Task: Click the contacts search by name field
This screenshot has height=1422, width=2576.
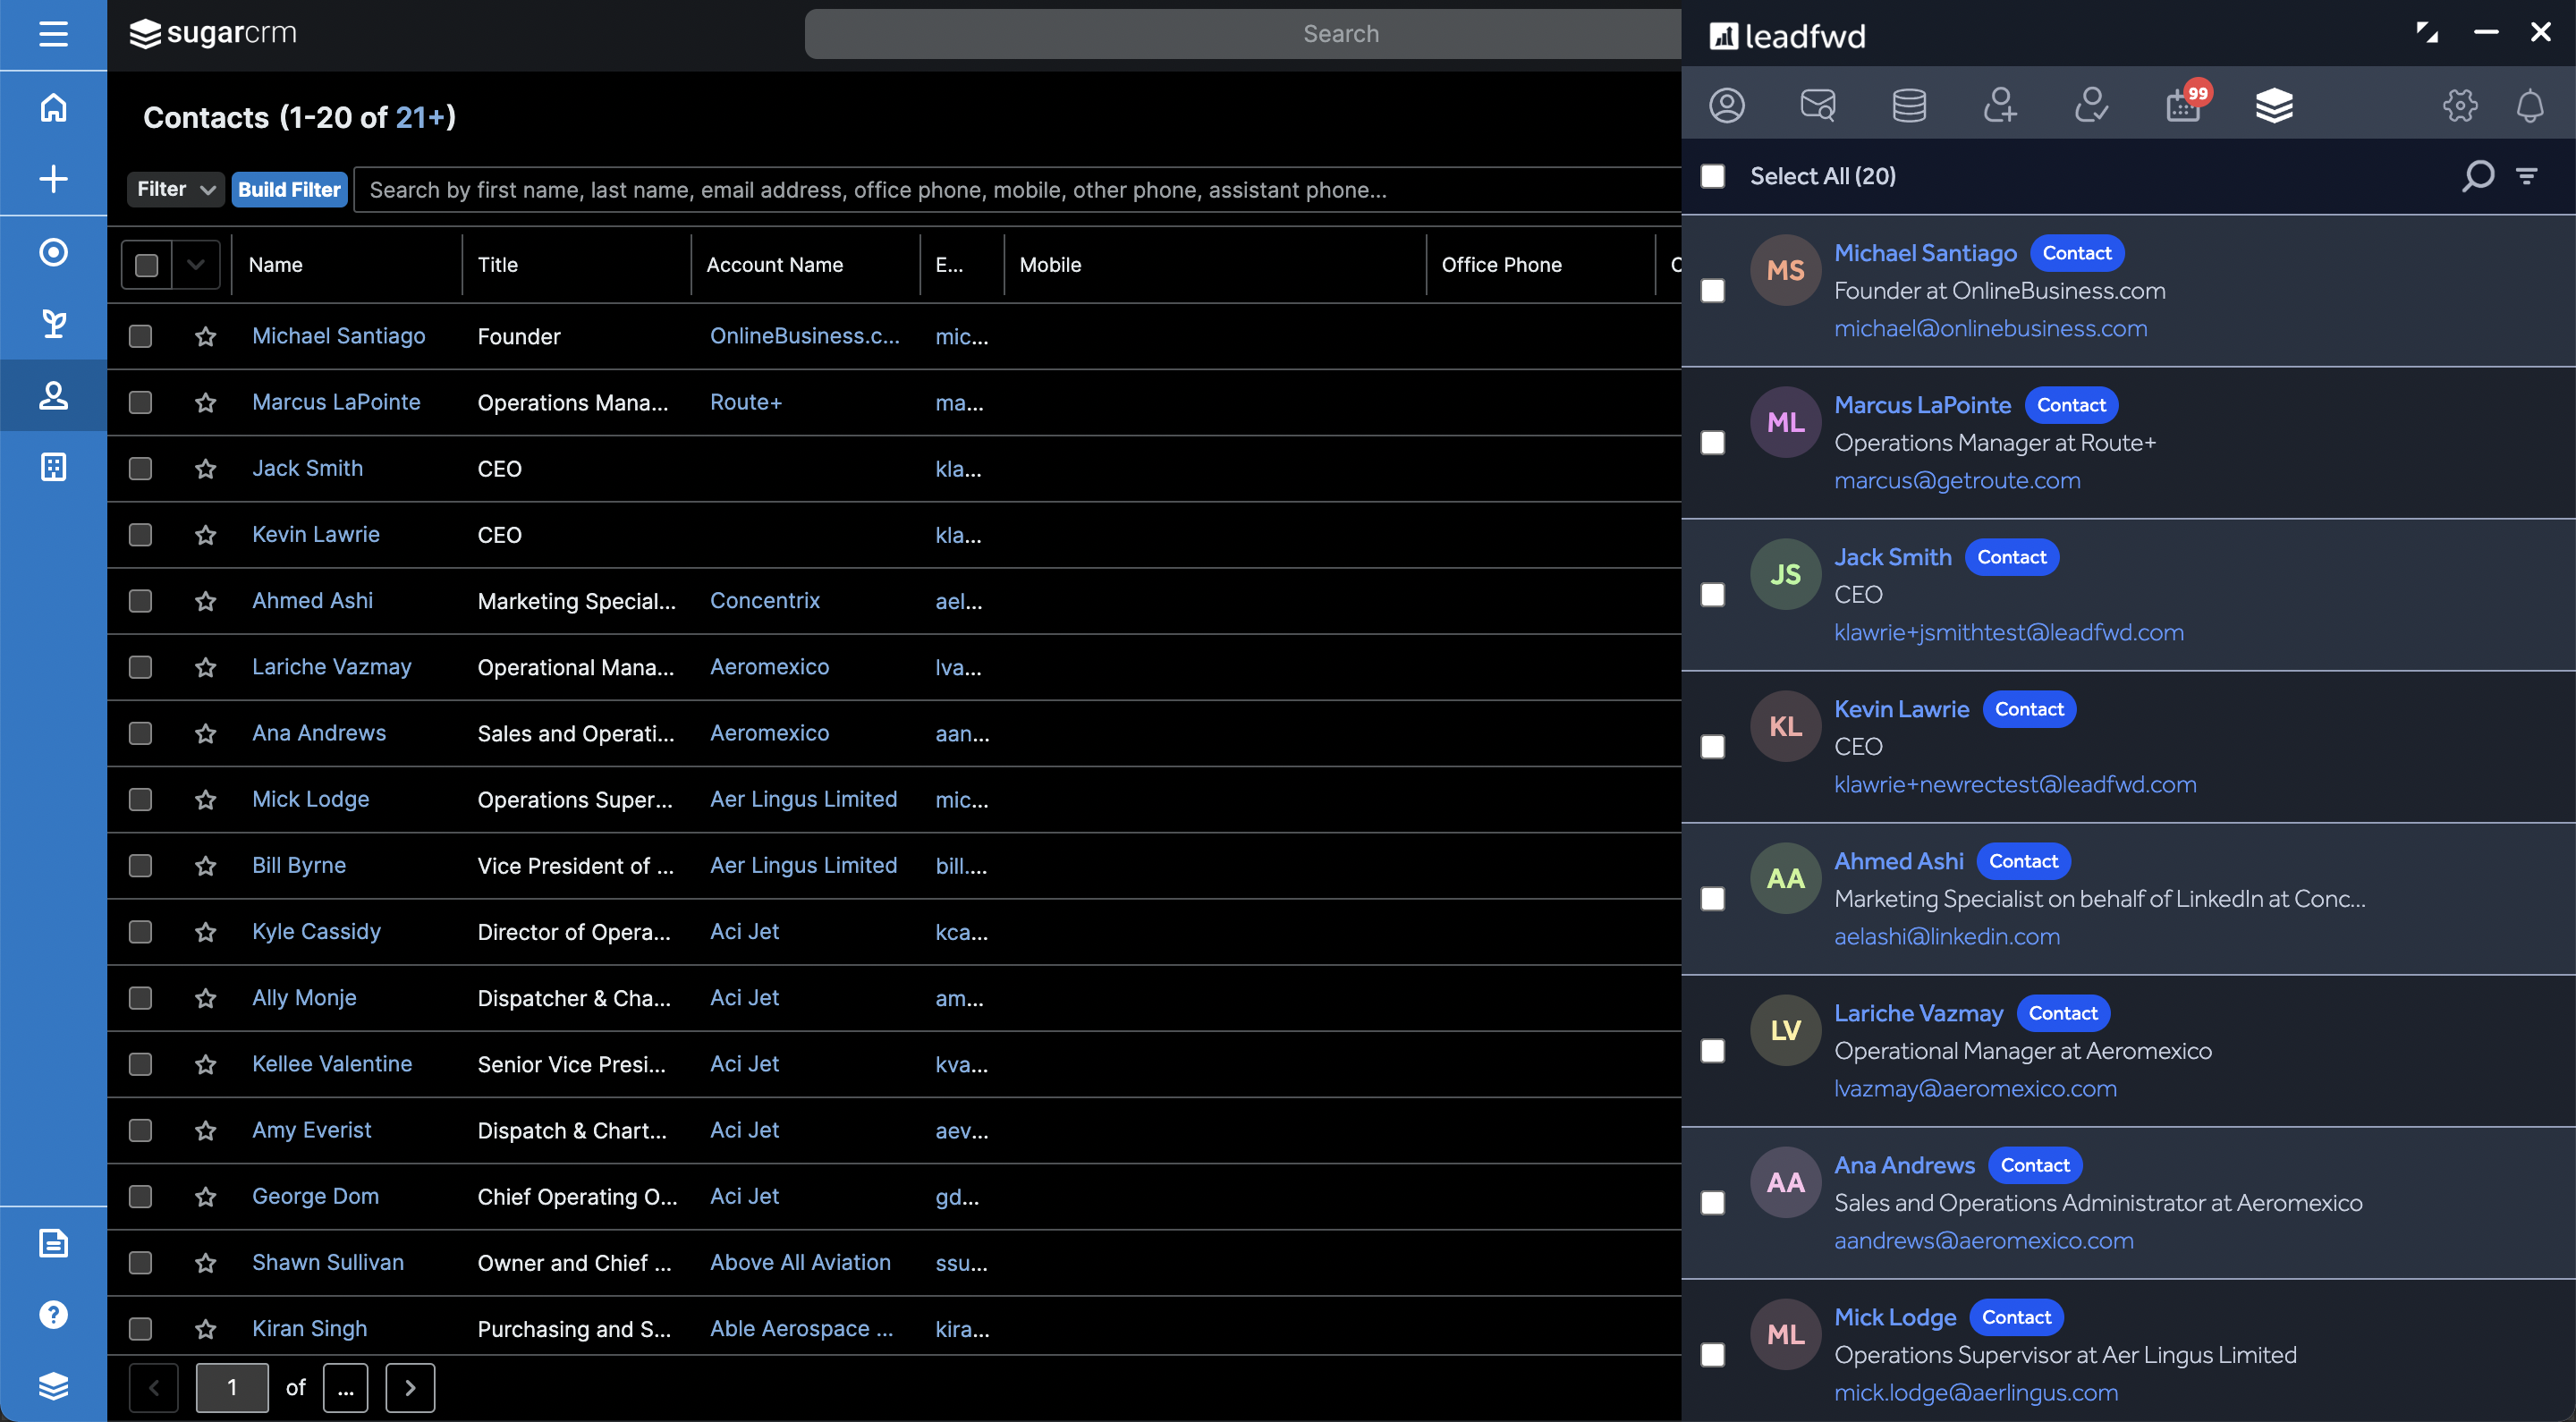Action: tap(1017, 189)
